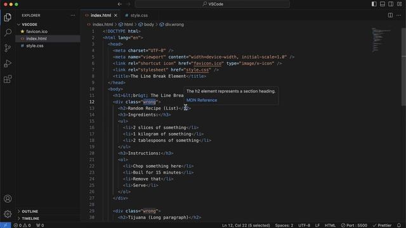Viewport: 406px width, 228px height.
Task: Toggle the bottom panel layout icon
Action: click(x=383, y=4)
